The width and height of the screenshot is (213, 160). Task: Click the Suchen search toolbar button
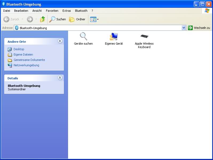click(x=57, y=19)
